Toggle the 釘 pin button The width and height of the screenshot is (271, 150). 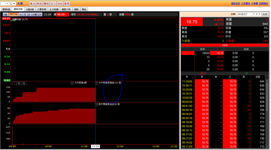click(x=29, y=15)
